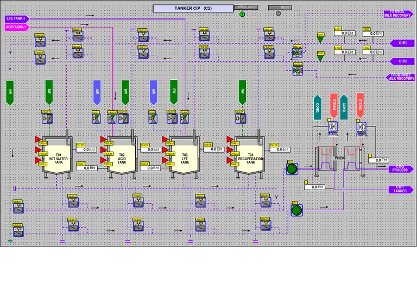417x295 pixels.
Task: Select valve VBA05 below T04
Action: (x=266, y=202)
